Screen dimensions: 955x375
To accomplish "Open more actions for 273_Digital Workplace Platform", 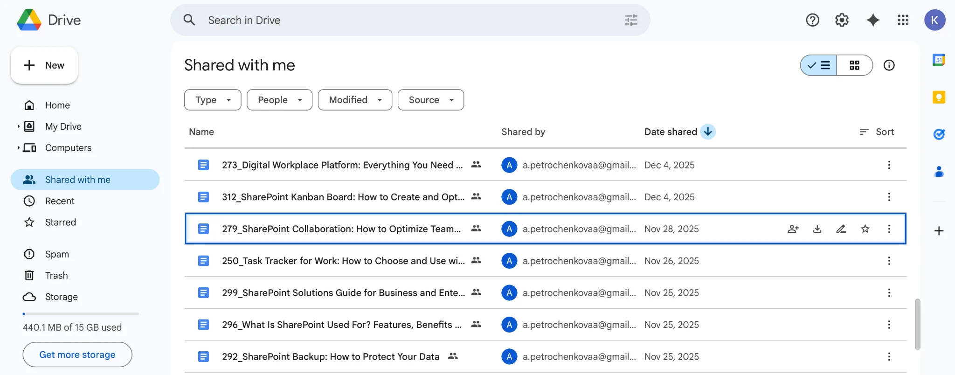I will pyautogui.click(x=889, y=165).
